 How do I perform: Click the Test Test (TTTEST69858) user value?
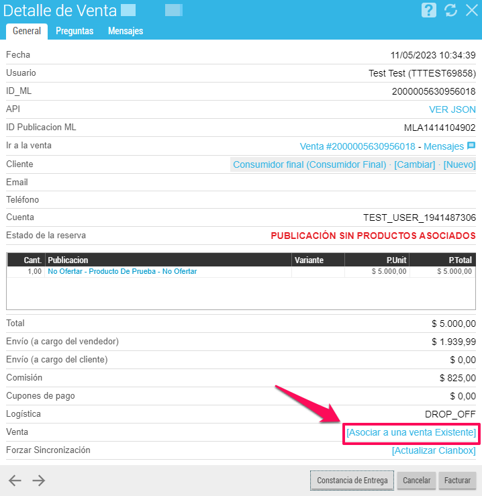pyautogui.click(x=422, y=73)
